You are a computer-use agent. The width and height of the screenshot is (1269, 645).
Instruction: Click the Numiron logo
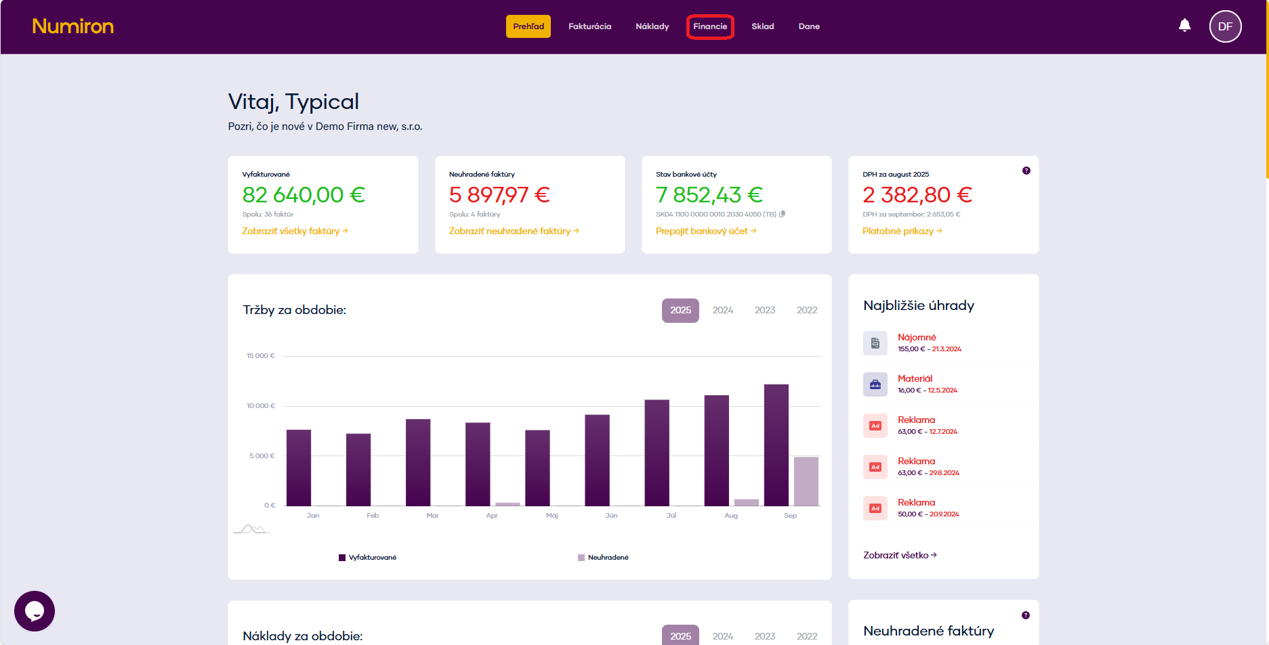coord(72,26)
